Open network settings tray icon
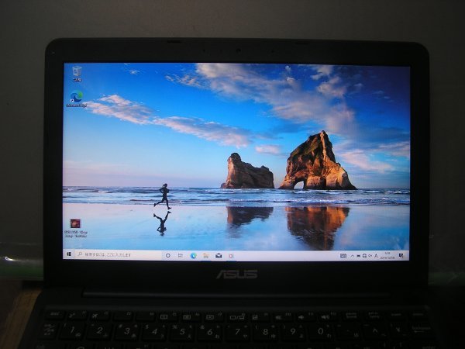The width and height of the screenshot is (465, 349). click(x=364, y=256)
